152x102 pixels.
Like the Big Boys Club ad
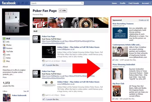(x=116, y=99)
